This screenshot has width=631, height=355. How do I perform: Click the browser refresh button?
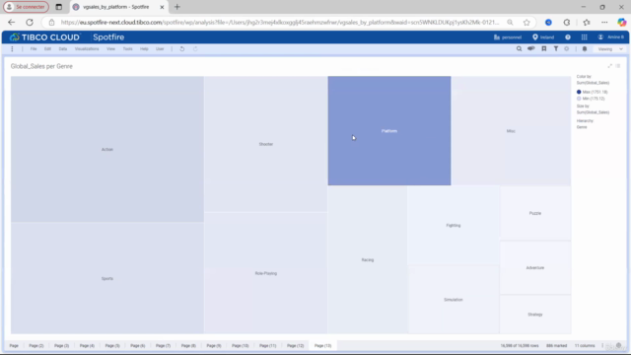[x=30, y=22]
